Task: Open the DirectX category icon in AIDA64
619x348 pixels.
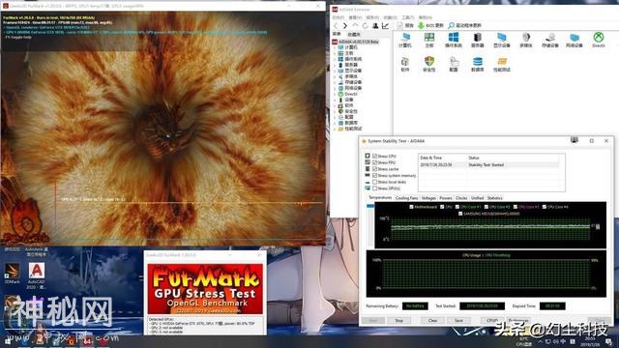Action: click(x=599, y=38)
